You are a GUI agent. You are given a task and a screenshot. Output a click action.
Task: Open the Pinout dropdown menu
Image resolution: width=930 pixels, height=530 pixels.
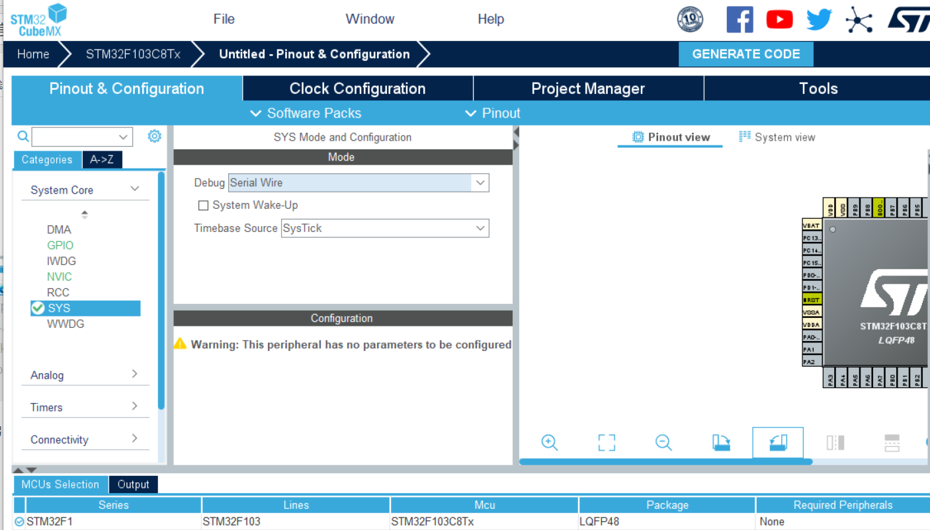coord(493,113)
